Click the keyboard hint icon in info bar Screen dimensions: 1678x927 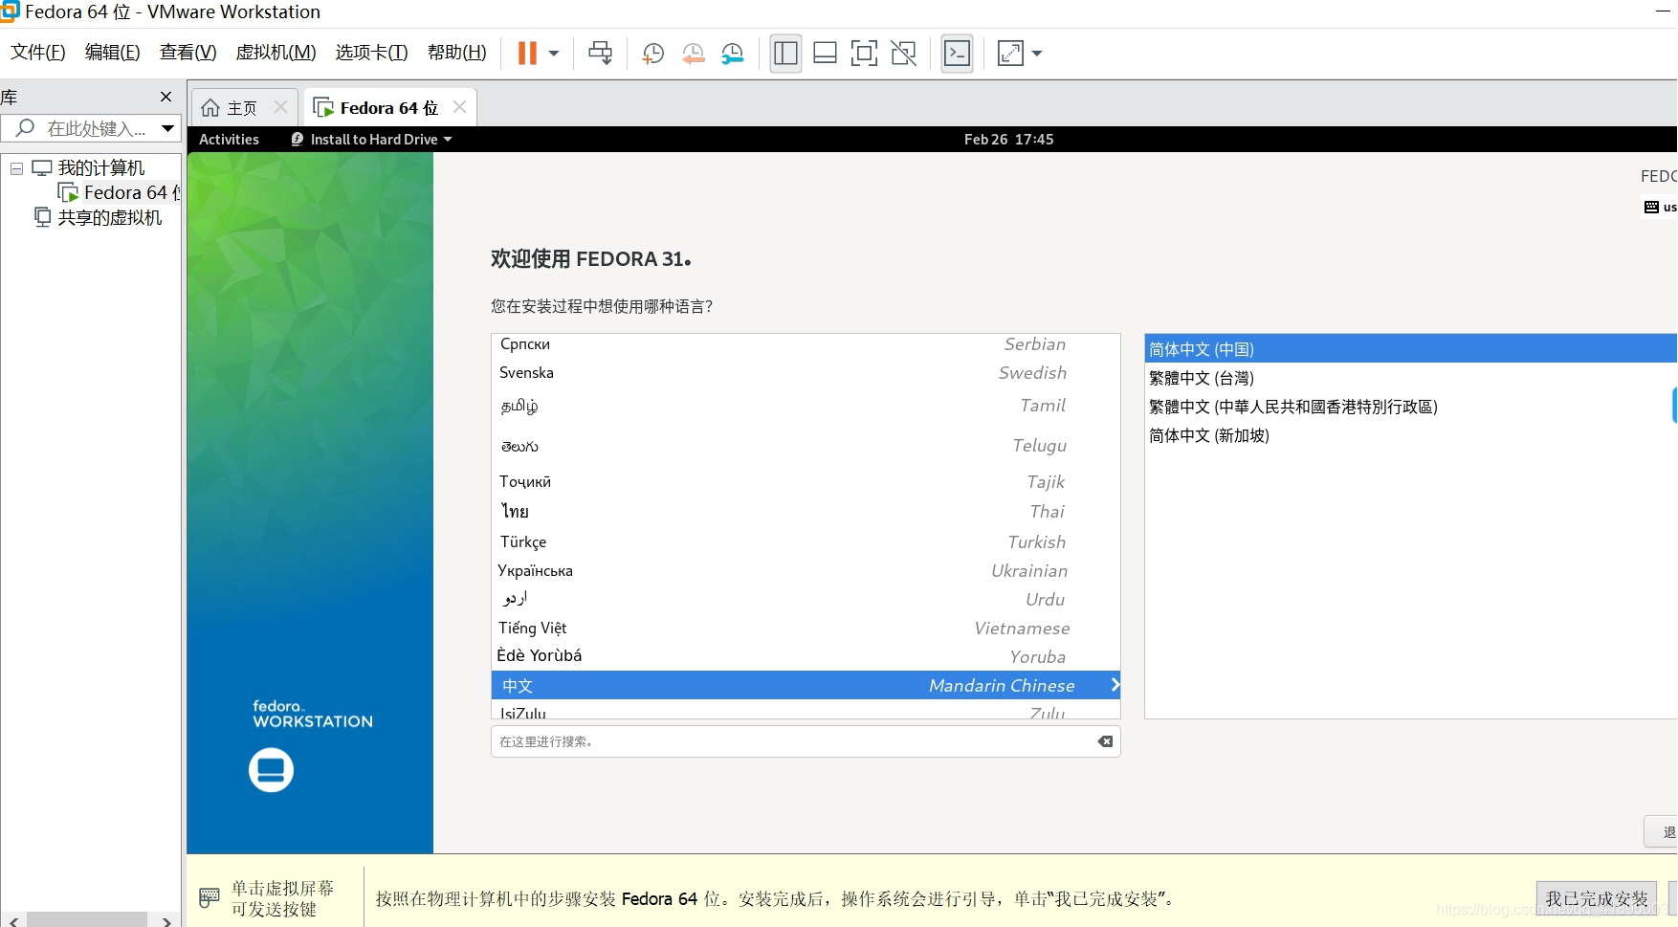(x=209, y=898)
